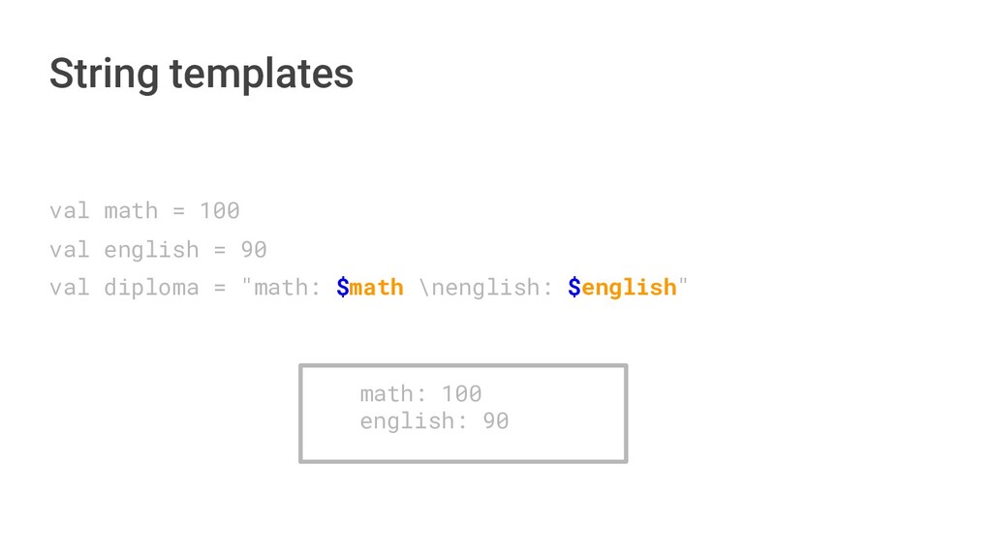992x558 pixels.
Task: Click the equals sign on the diploma line
Action: point(220,288)
